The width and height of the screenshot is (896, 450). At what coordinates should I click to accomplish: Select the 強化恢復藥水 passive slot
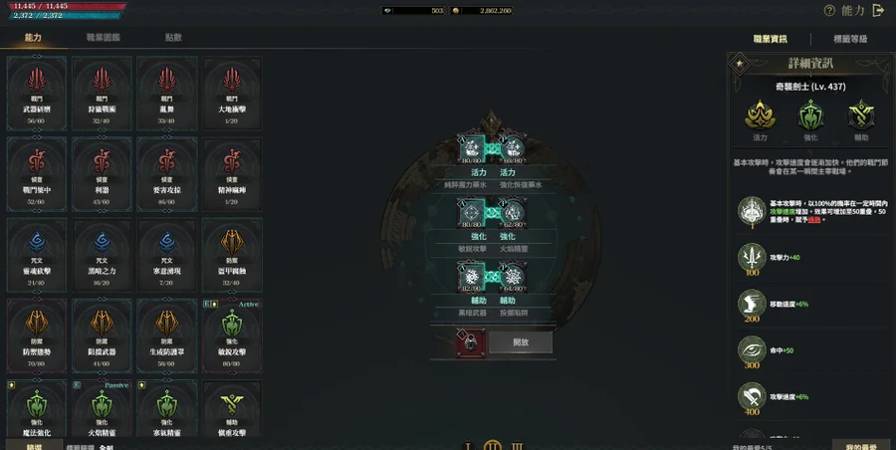(512, 149)
